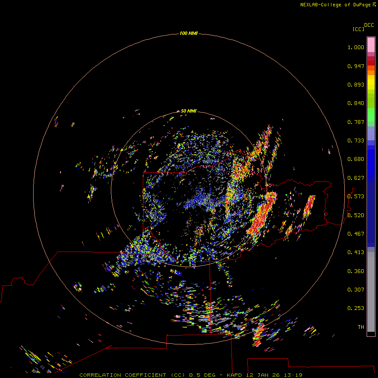378x378 pixels.
Task: Click the Correlation Coefficient product caption
Action: click(191, 375)
